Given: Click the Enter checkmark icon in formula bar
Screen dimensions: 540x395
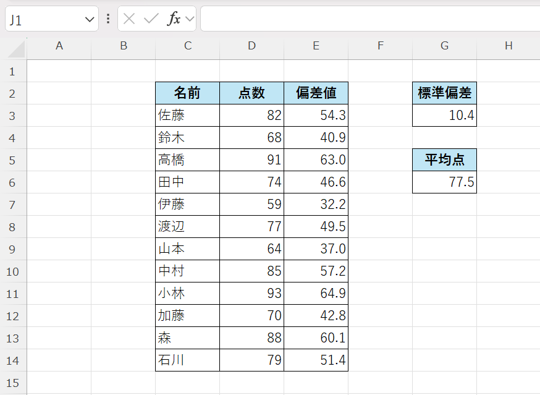Looking at the screenshot, I should pyautogui.click(x=151, y=19).
